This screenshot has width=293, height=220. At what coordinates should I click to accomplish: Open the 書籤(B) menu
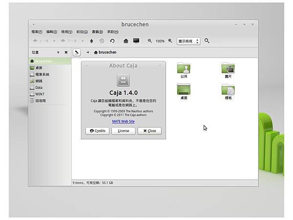click(97, 32)
